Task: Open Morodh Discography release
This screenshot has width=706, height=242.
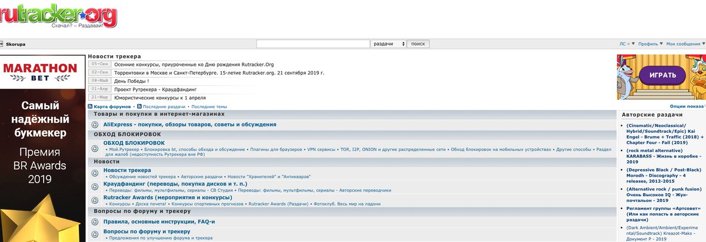Action: point(665,176)
